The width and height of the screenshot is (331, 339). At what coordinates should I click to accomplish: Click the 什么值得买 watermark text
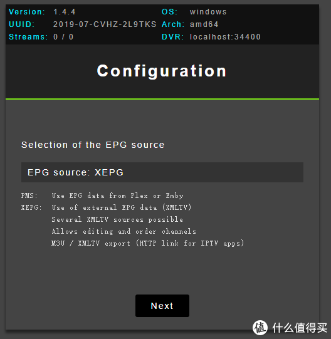tap(300, 328)
